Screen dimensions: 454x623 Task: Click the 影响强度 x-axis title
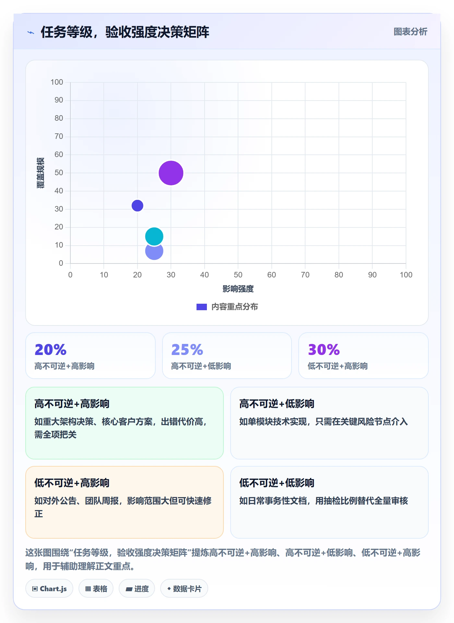click(238, 289)
